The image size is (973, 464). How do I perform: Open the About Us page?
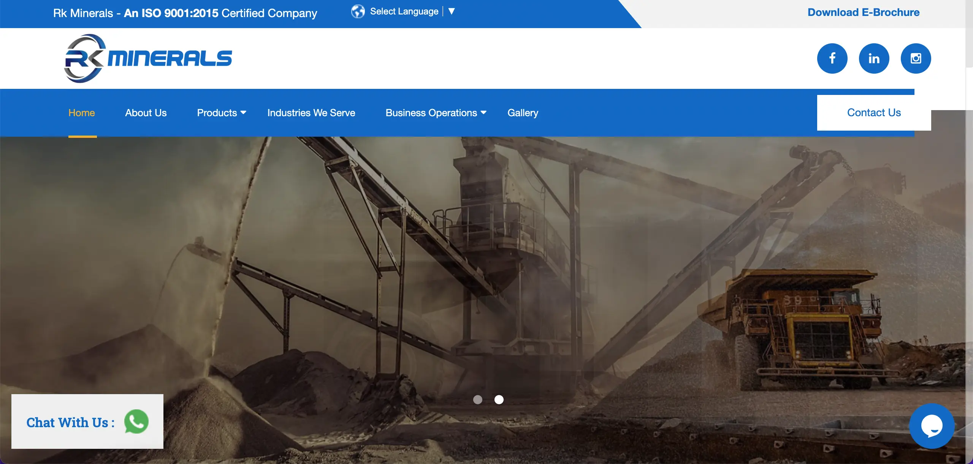click(x=146, y=113)
